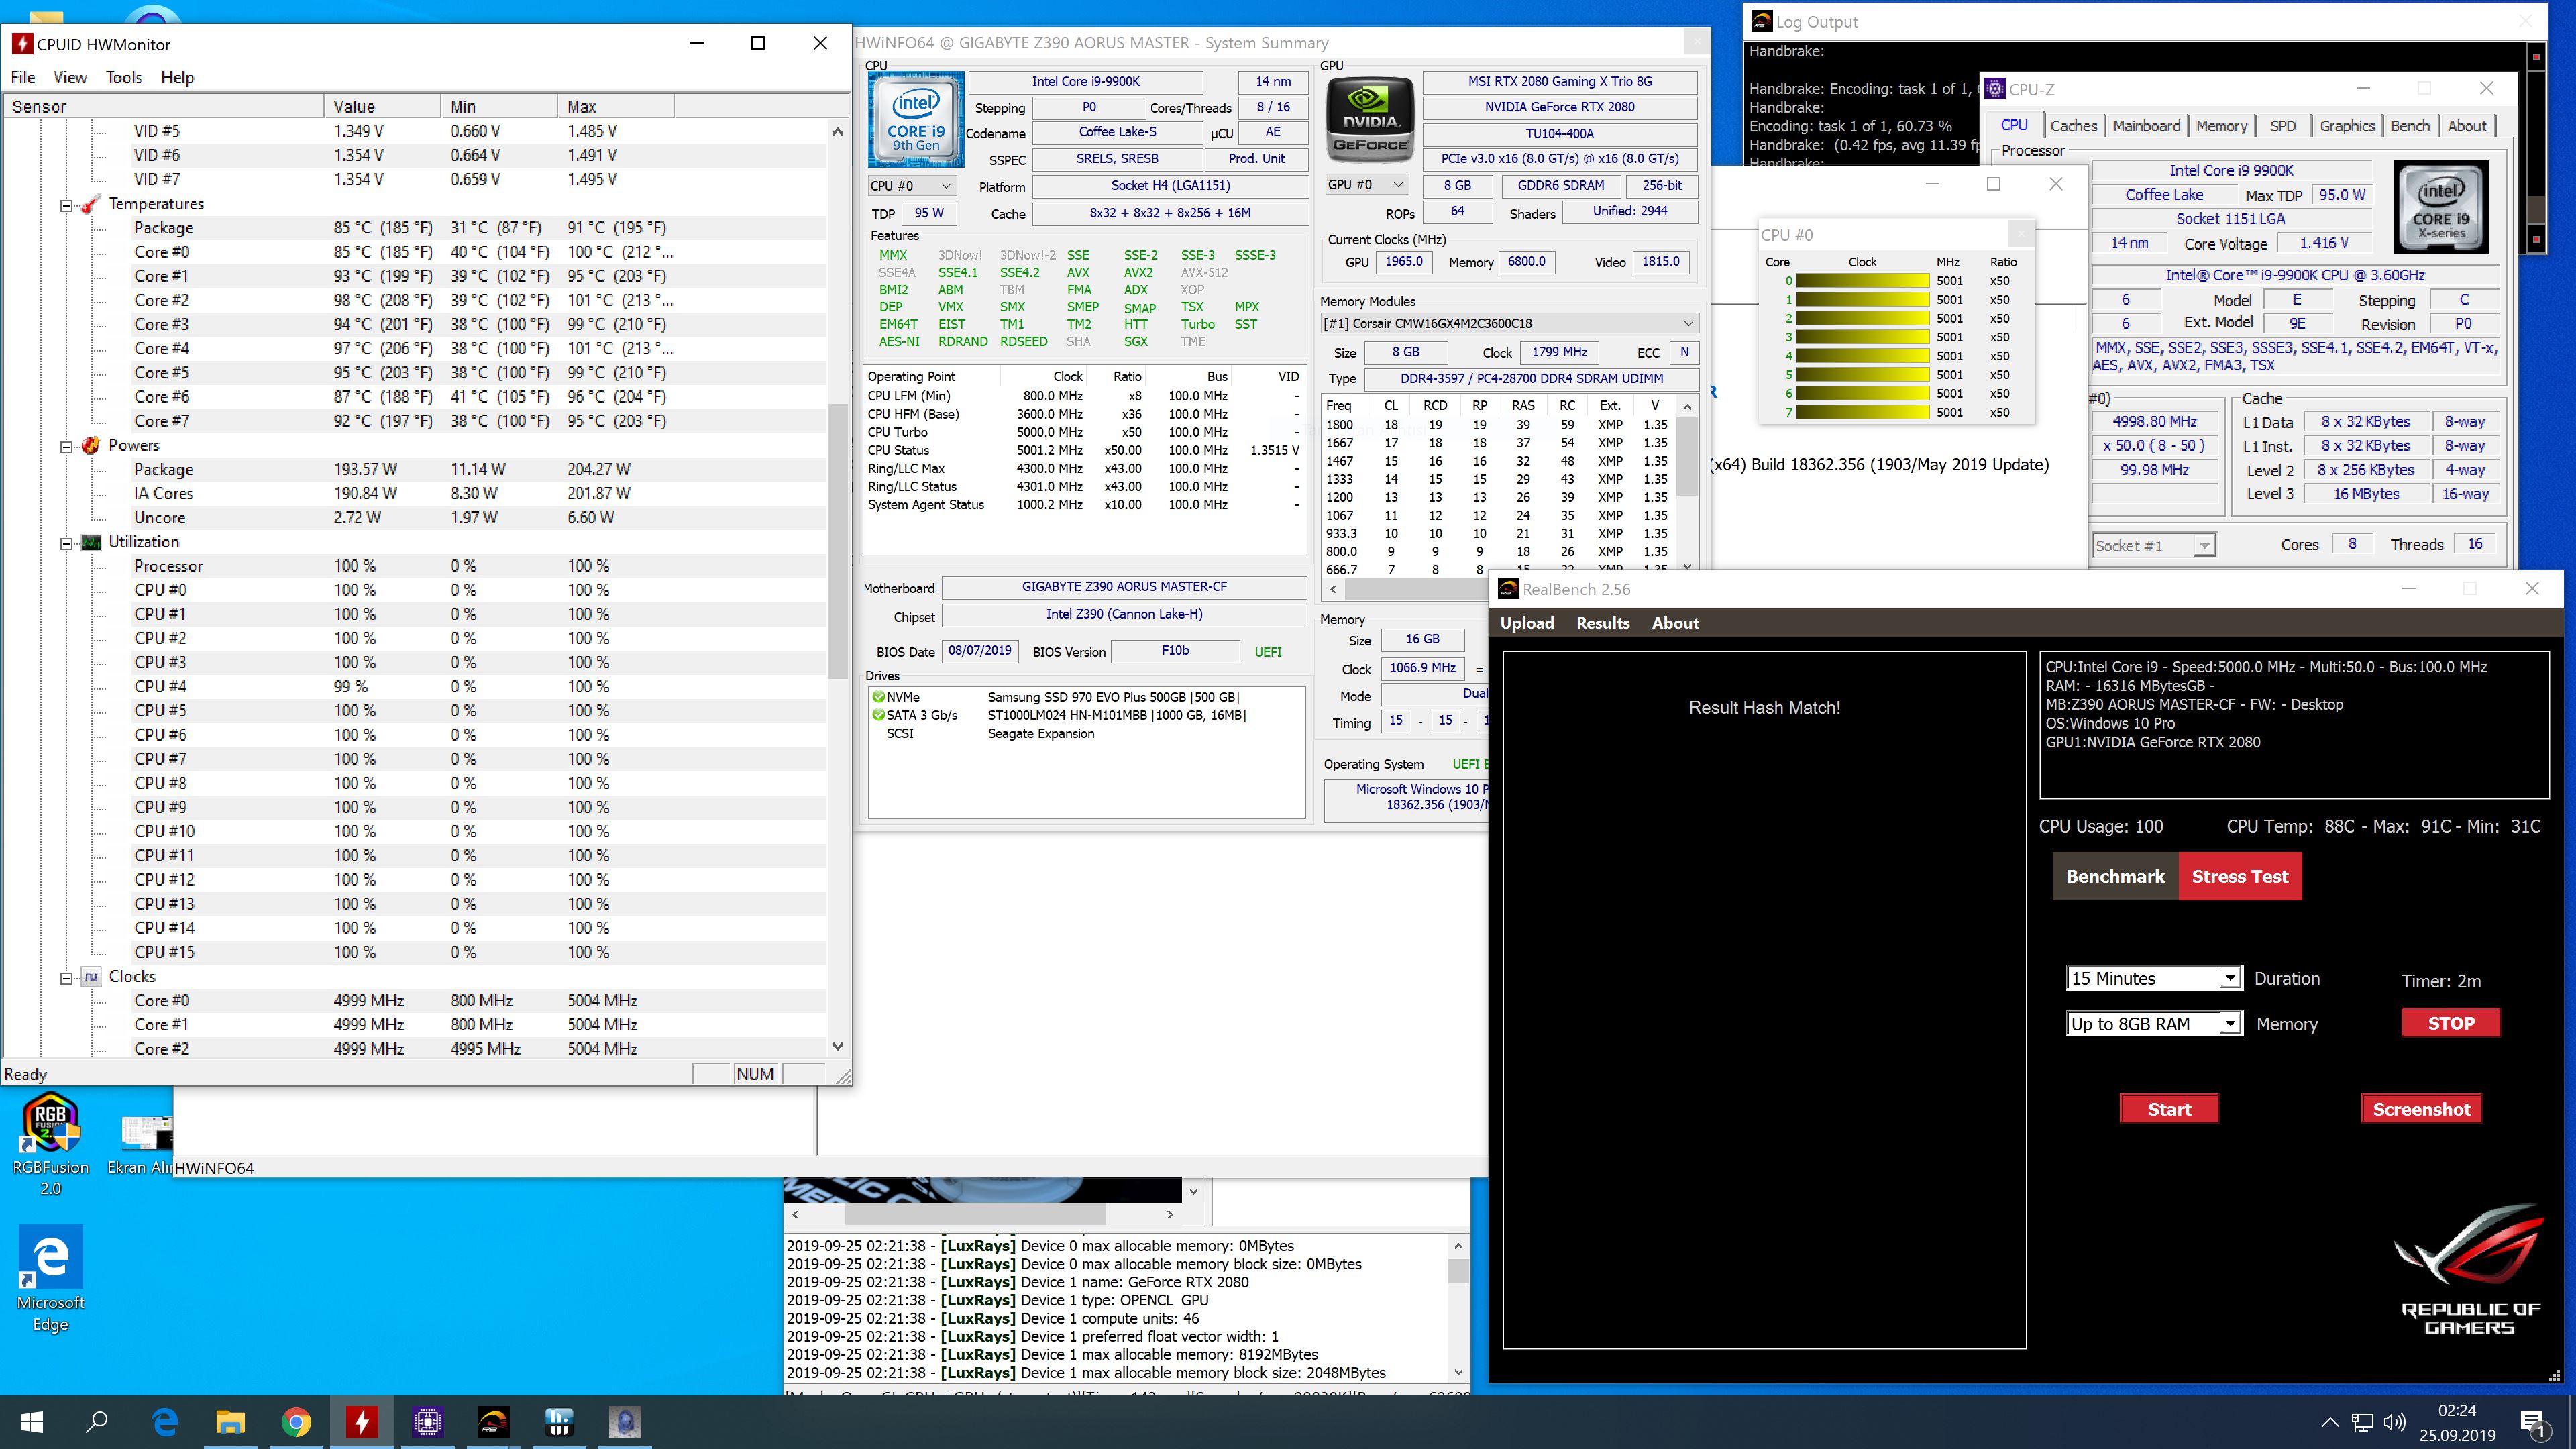The image size is (2576, 1449).
Task: Click the Intel Core i9 logo in HWiNFO64
Action: (x=916, y=119)
